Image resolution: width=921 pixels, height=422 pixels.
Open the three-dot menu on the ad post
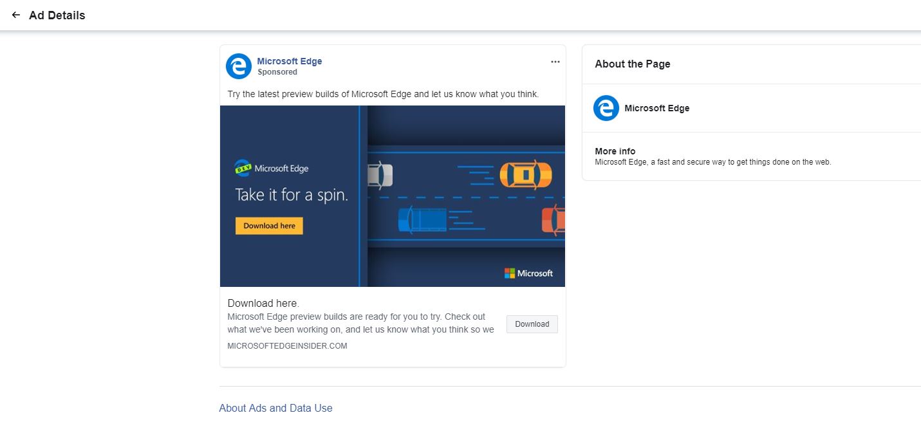point(555,62)
